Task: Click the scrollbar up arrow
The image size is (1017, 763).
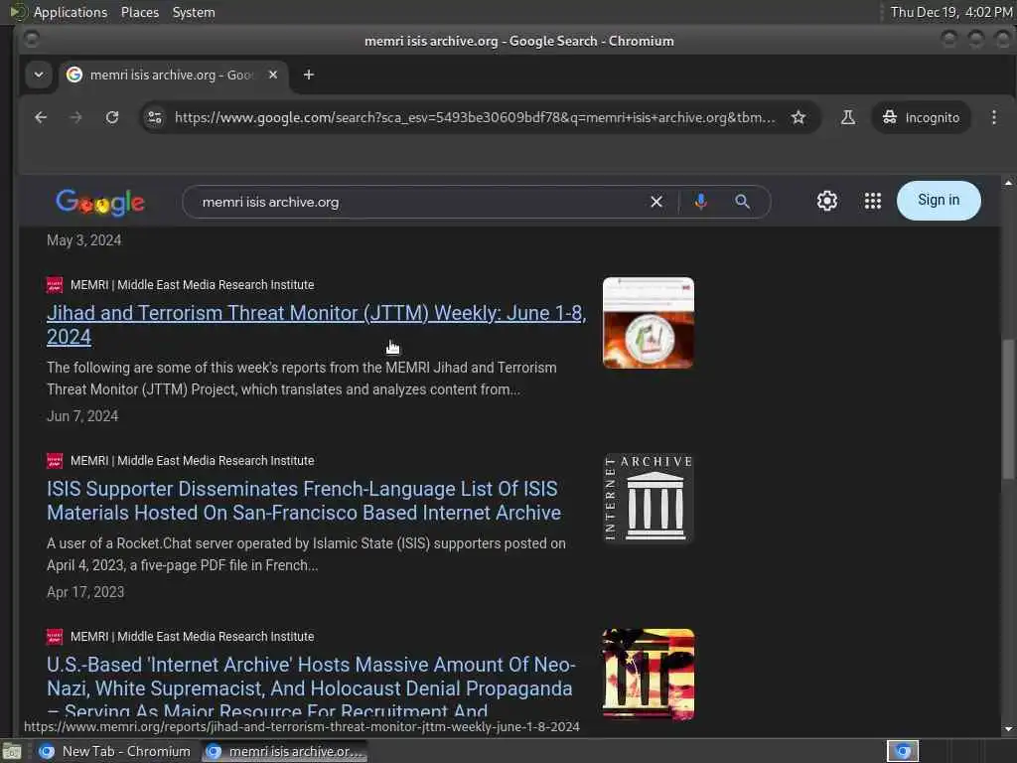Action: [x=1008, y=184]
